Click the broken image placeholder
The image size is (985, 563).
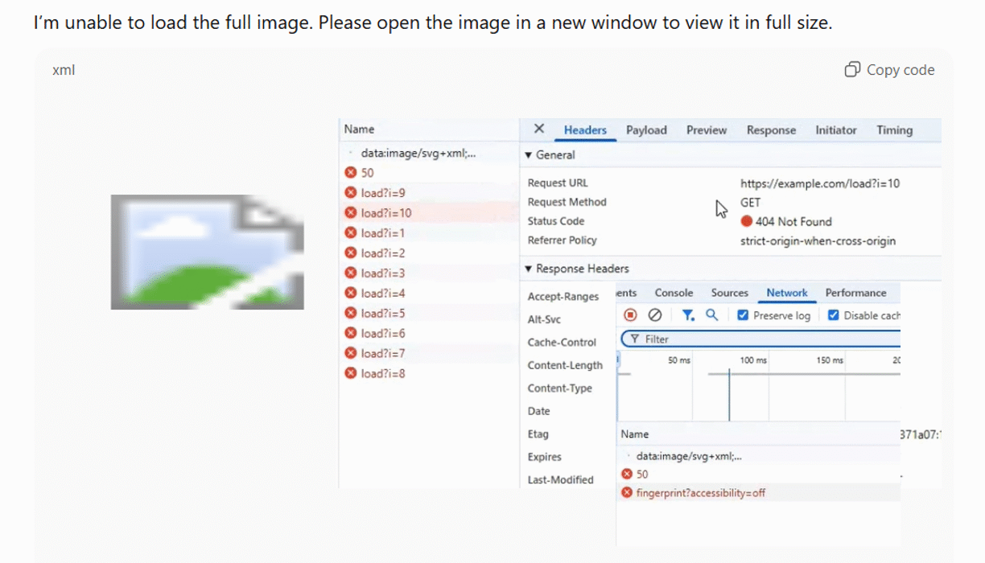207,252
